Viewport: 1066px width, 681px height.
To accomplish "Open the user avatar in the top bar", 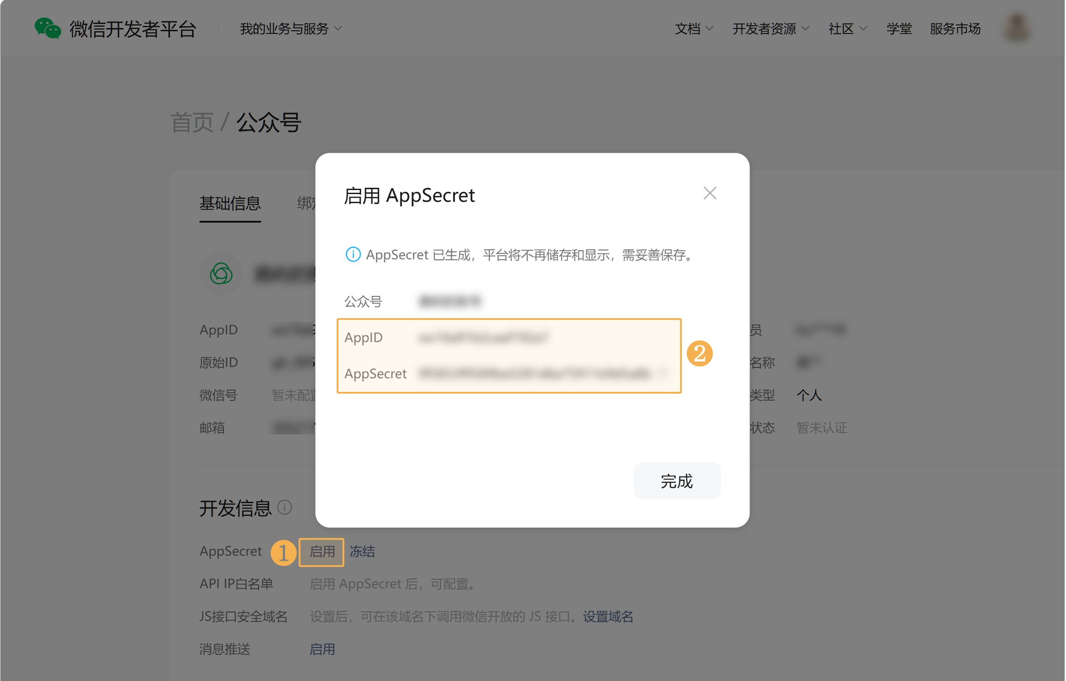I will click(x=1017, y=29).
